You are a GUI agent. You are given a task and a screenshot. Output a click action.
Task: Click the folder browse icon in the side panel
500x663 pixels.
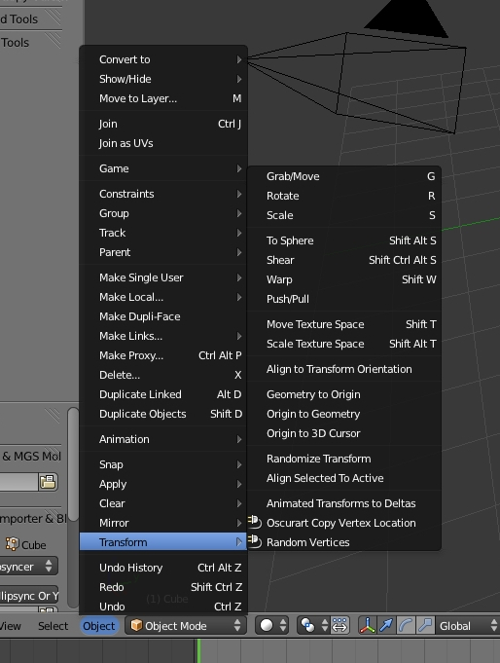(48, 482)
